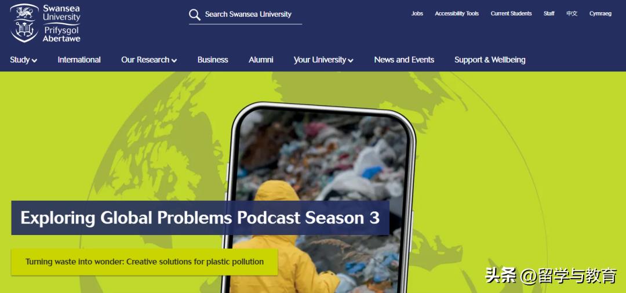Expand the Your University dropdown menu
626x293 pixels.
(x=323, y=60)
